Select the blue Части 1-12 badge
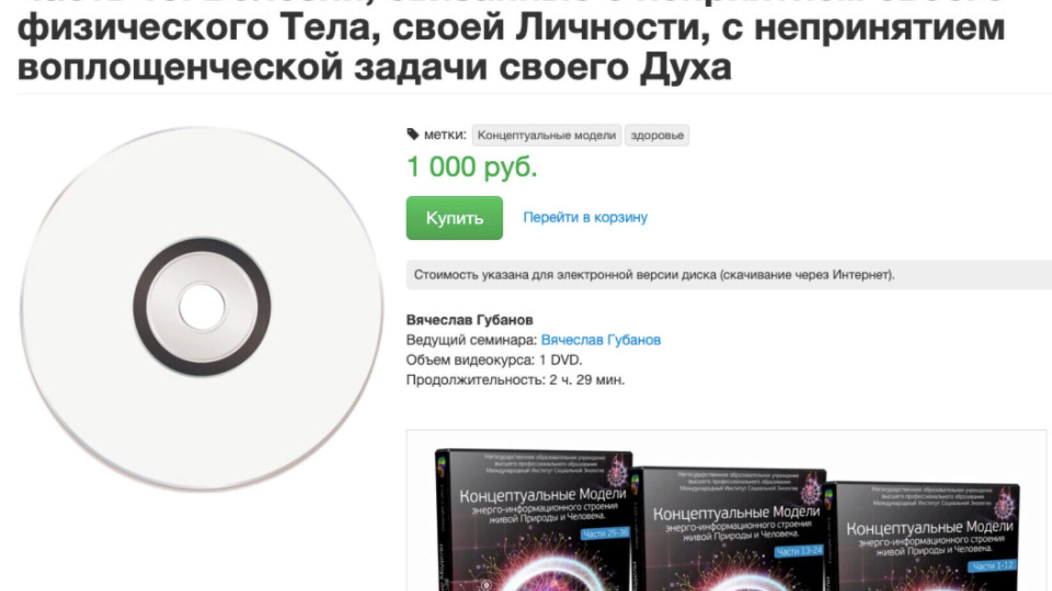The image size is (1052, 591). (993, 565)
